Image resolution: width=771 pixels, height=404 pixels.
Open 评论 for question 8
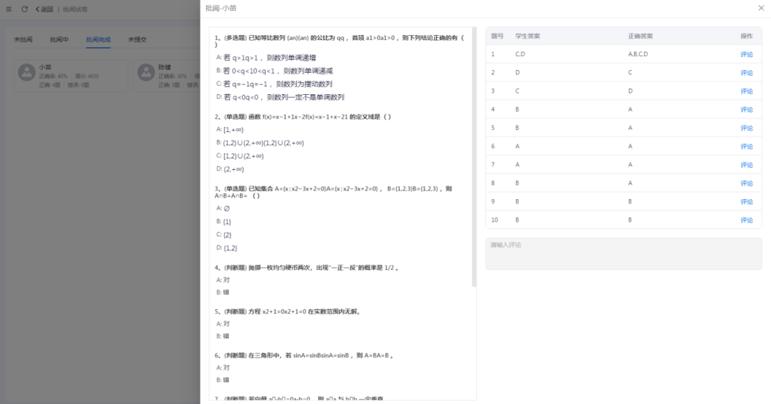(746, 183)
